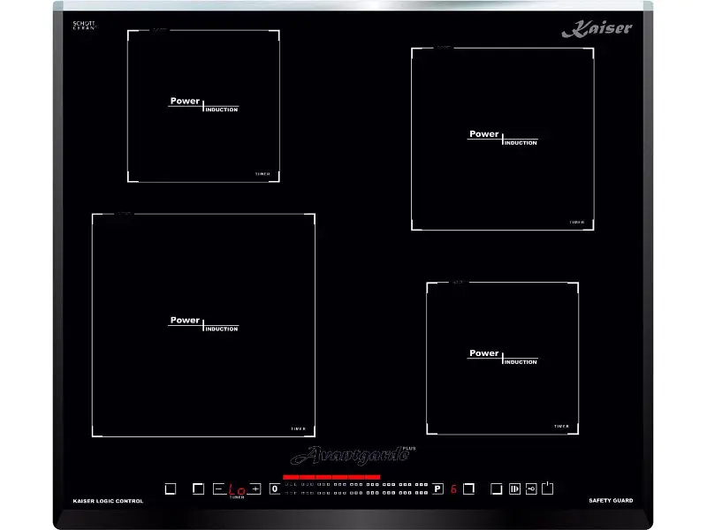Touch the rear-left Power Induction zone
The width and height of the screenshot is (707, 530).
point(203,106)
